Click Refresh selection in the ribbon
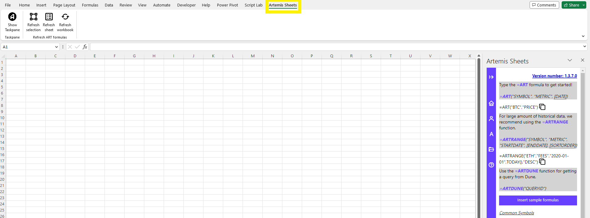590x218 pixels. pos(33,22)
